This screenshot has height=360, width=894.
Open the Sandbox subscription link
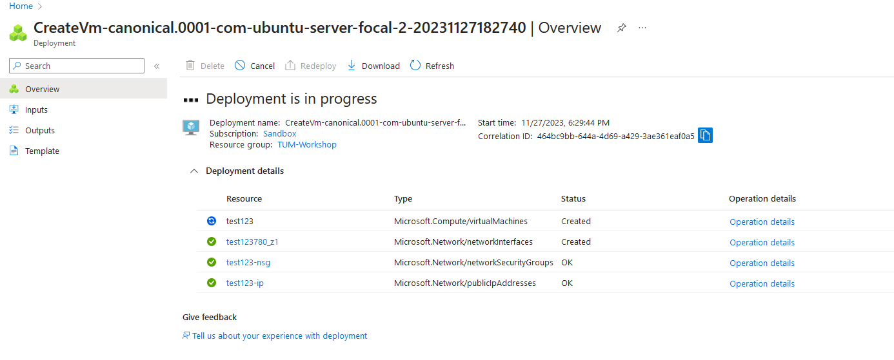[280, 134]
